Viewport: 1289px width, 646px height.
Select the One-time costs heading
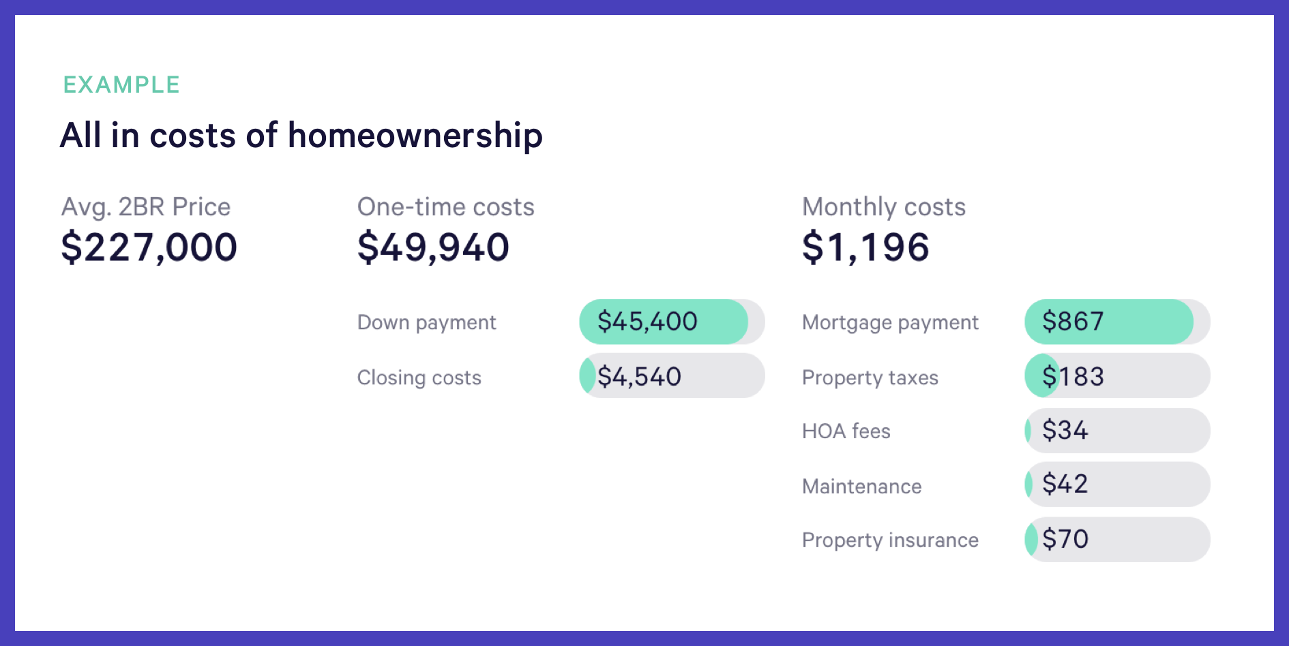[x=445, y=206]
